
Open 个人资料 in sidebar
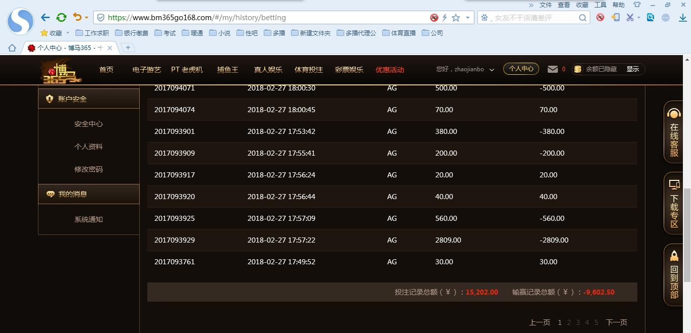pyautogui.click(x=89, y=147)
